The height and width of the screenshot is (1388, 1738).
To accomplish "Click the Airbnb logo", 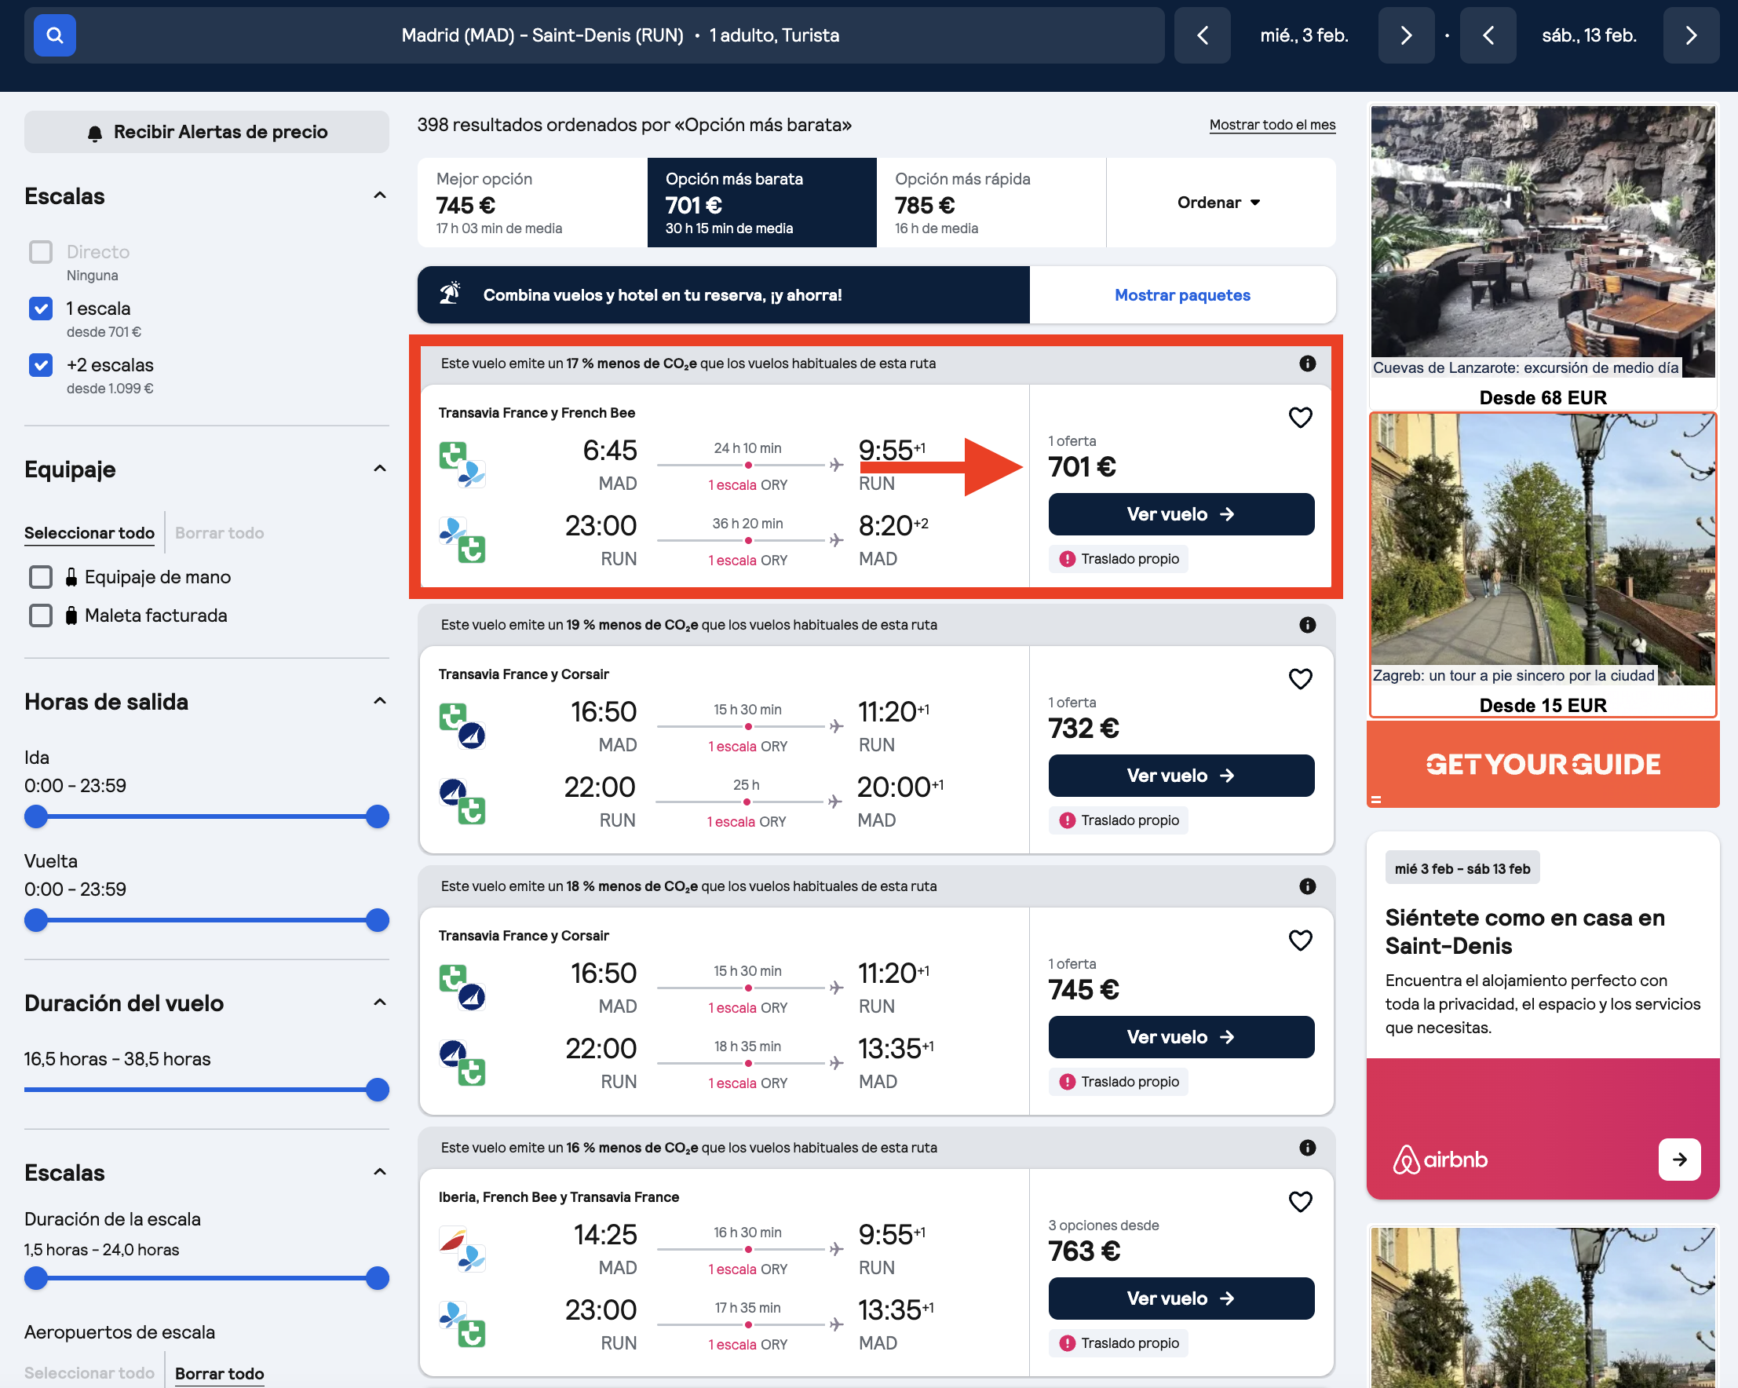I will point(1440,1159).
